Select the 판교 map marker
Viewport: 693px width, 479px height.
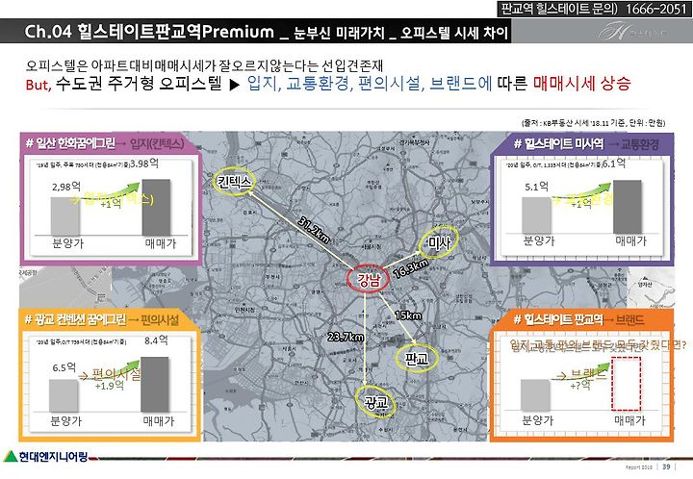417,358
